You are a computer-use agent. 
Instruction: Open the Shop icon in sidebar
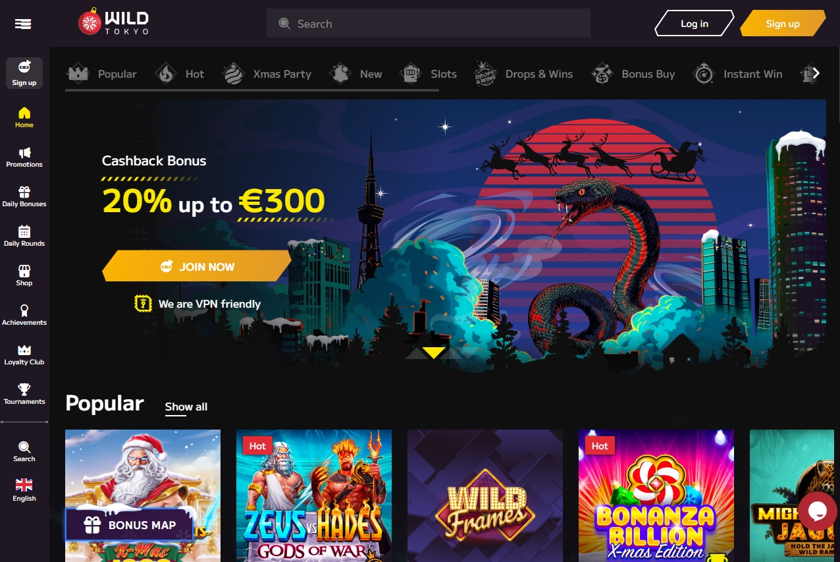click(x=24, y=271)
